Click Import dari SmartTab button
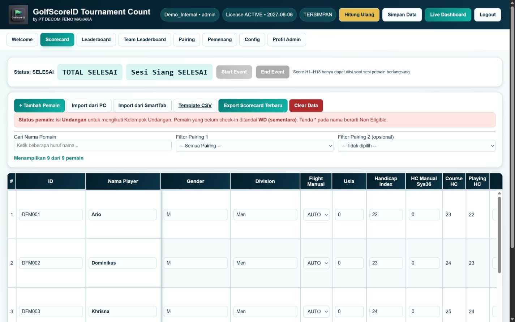 [142, 106]
